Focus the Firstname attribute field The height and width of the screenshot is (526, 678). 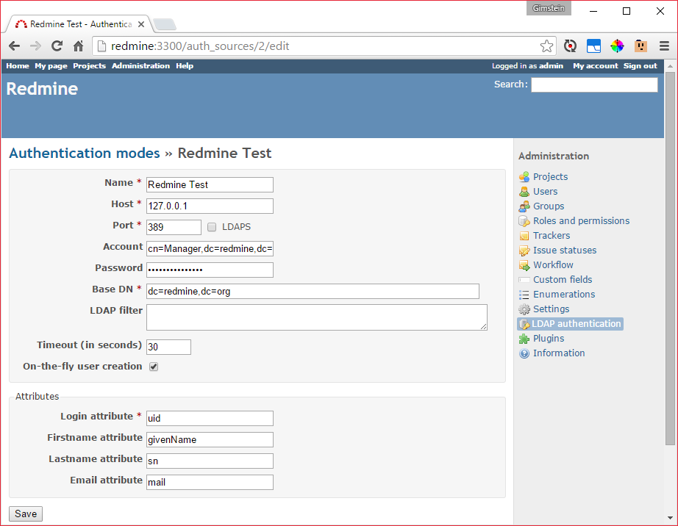coord(210,439)
